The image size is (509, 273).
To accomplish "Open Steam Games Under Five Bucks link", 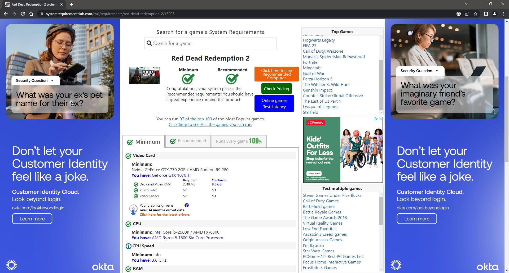I will [x=332, y=195].
